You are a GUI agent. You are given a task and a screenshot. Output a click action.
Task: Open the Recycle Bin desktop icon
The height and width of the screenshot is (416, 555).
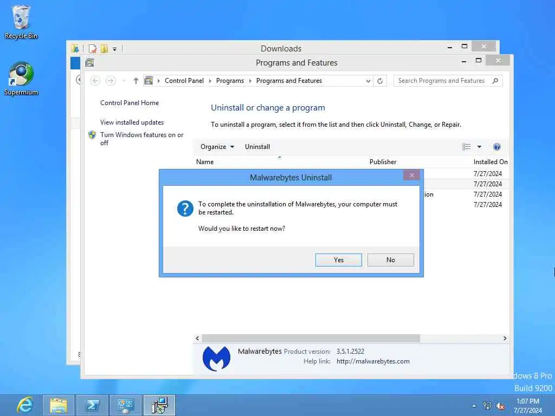click(x=21, y=22)
